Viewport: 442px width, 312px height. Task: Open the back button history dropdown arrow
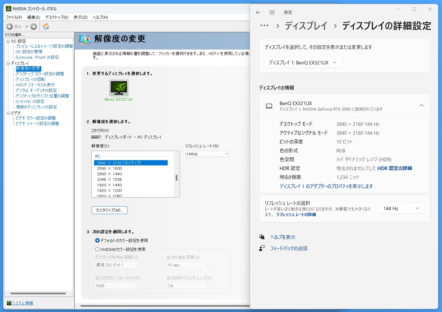click(27, 27)
